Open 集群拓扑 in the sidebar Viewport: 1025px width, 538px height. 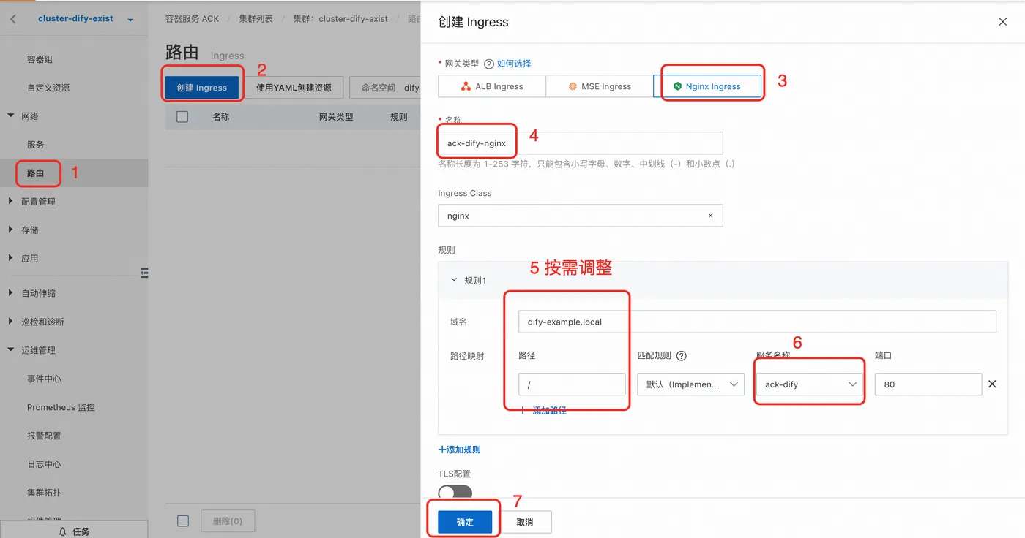click(44, 493)
